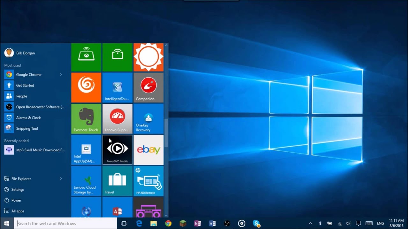This screenshot has width=408, height=229.
Task: Open the orange swirl app tile
Action: 86,87
